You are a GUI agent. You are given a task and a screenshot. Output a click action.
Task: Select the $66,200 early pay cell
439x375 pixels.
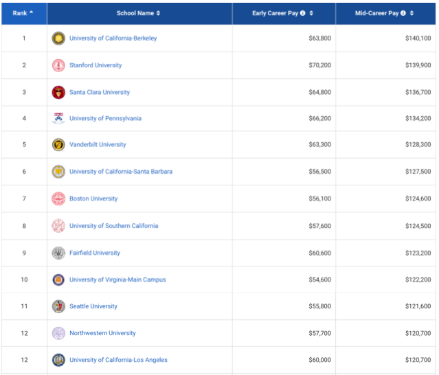tap(284, 118)
